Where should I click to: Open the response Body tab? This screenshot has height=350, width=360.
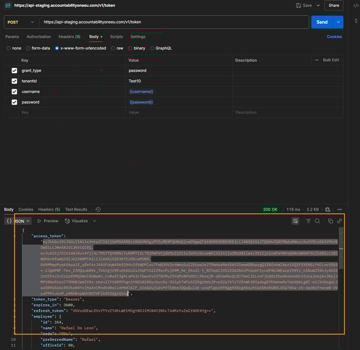pyautogui.click(x=9, y=209)
